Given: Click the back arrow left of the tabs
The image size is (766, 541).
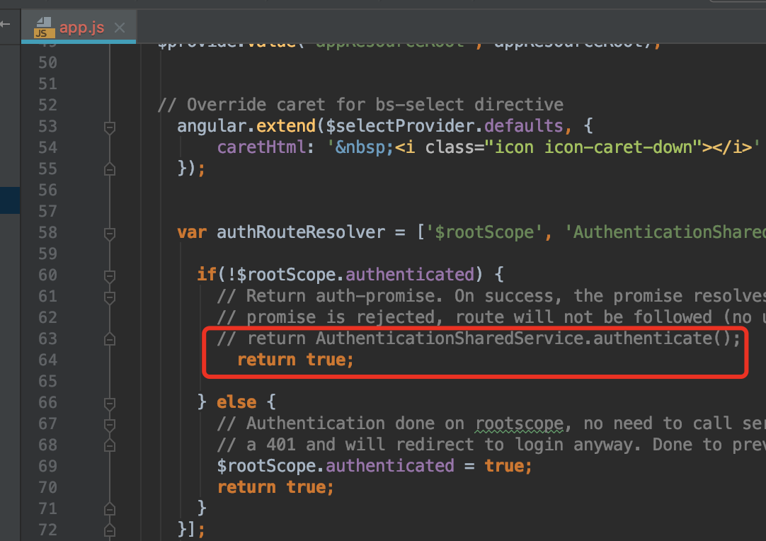Looking at the screenshot, I should (6, 24).
